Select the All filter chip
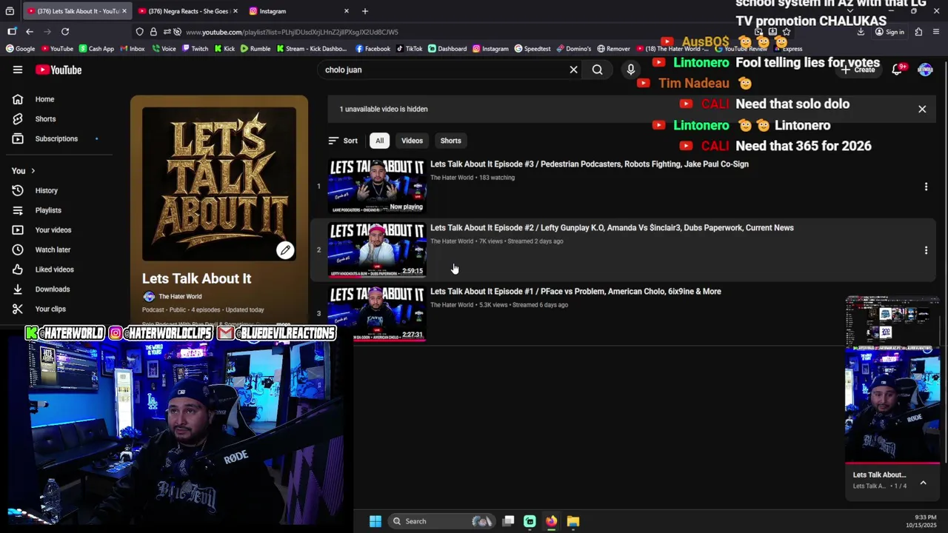 point(379,141)
